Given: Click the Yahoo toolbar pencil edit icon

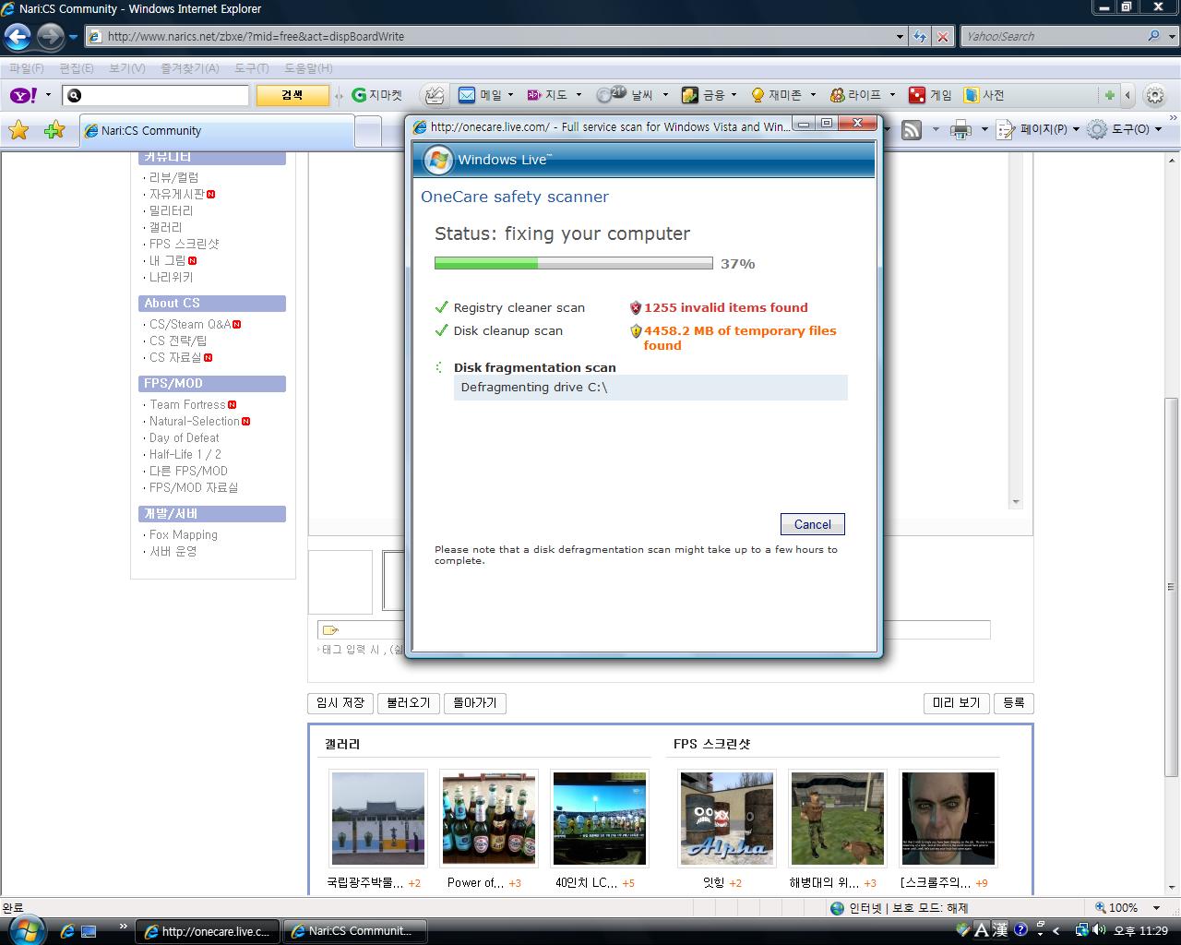Looking at the screenshot, I should pyautogui.click(x=434, y=95).
